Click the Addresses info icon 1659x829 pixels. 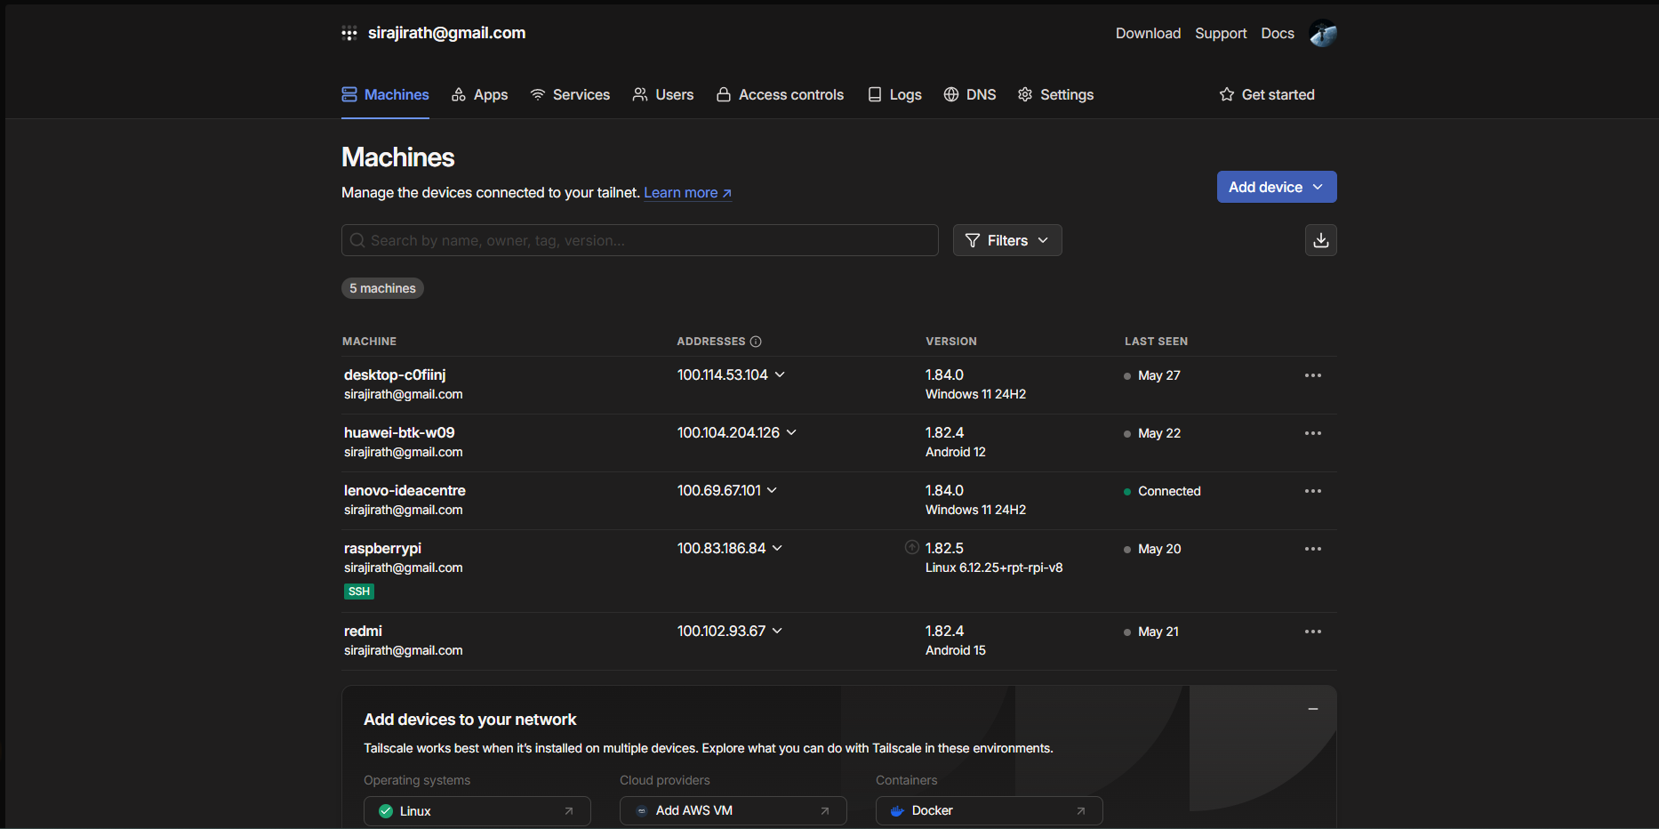756,342
